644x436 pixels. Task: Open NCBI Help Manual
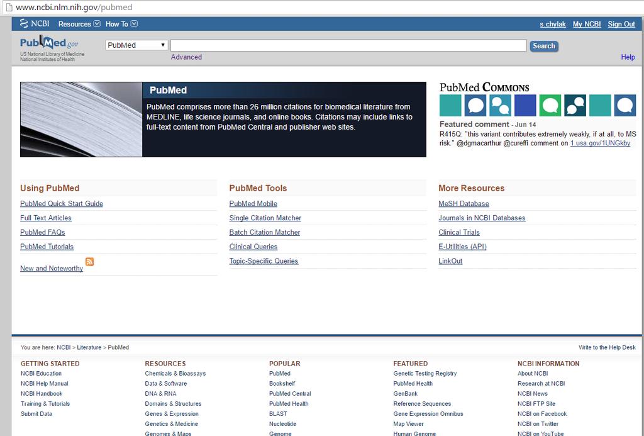pyautogui.click(x=45, y=383)
